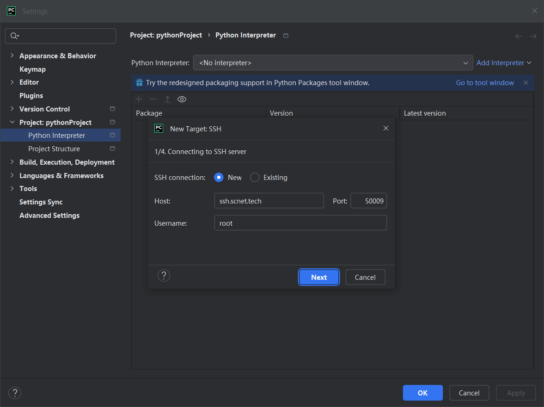Click the Host input field
Screen dimensions: 544x407
pos(269,201)
